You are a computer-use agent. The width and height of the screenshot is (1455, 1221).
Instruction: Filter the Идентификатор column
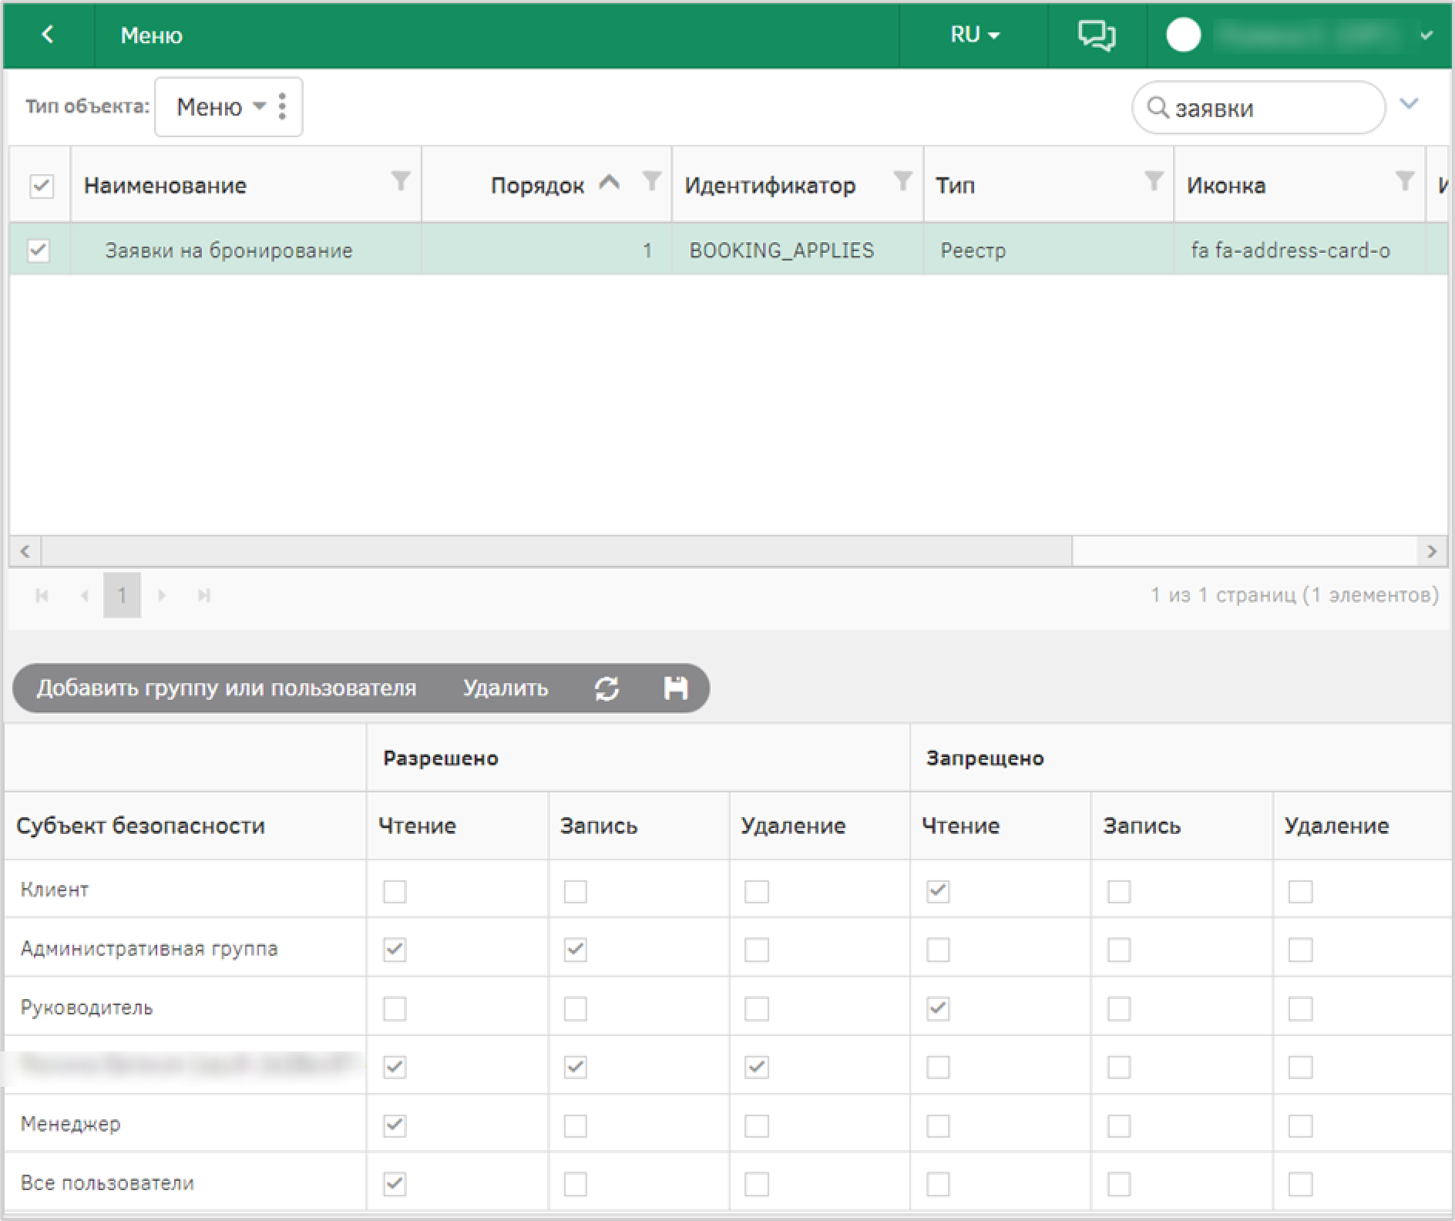(x=902, y=181)
